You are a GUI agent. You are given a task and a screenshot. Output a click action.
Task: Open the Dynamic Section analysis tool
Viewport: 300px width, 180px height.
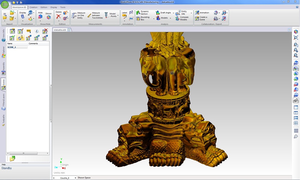point(142,13)
